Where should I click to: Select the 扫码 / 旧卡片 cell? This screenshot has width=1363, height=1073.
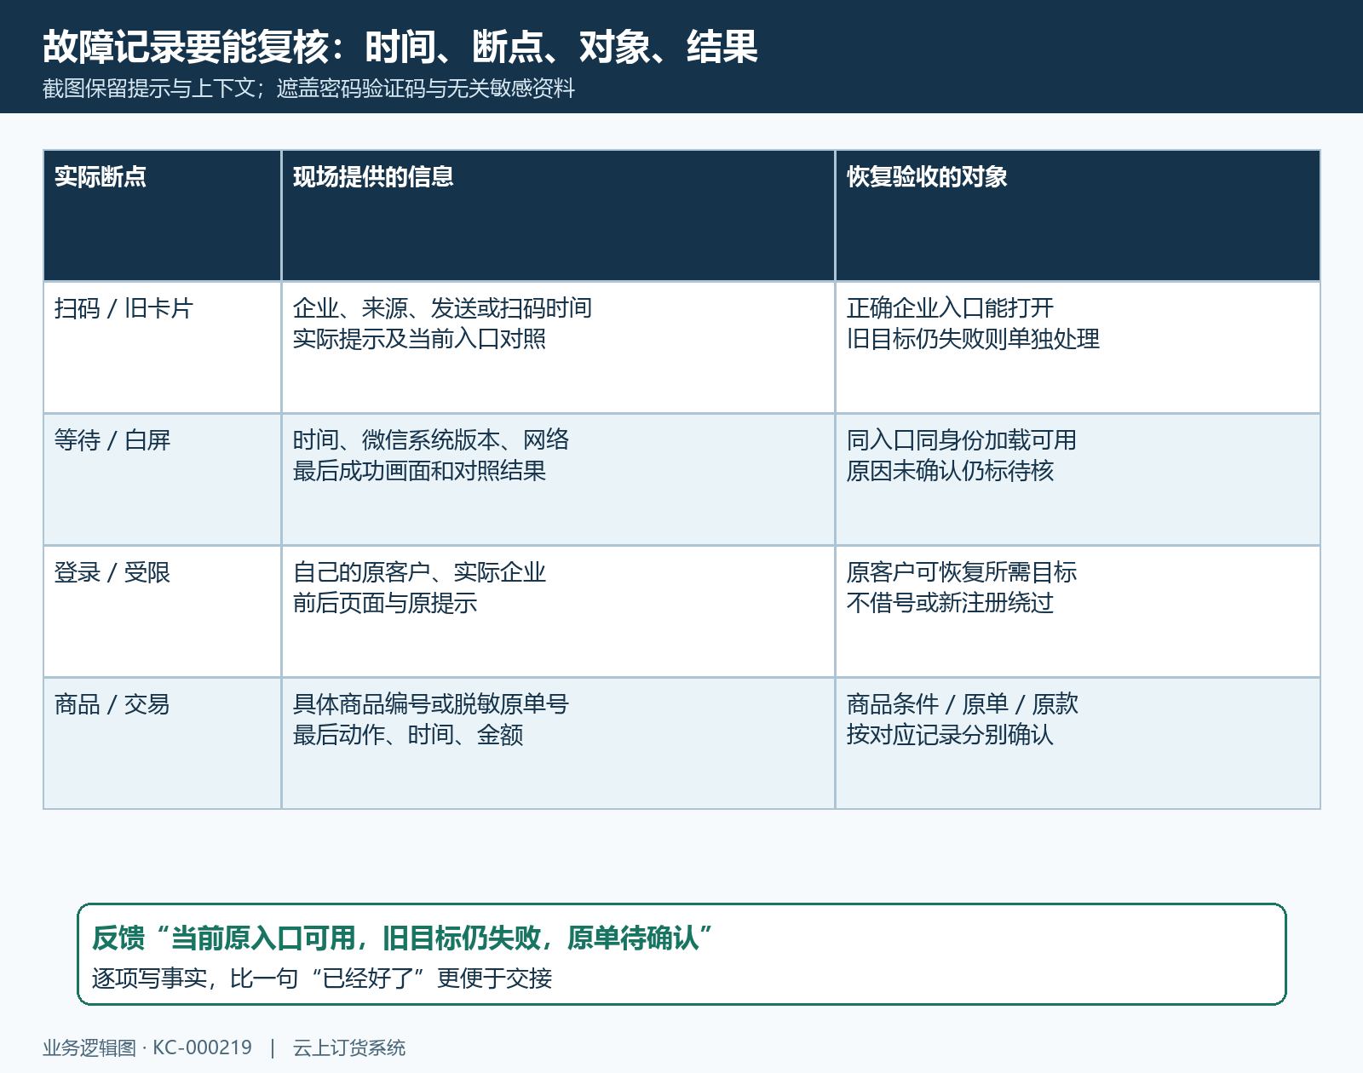[162, 347]
